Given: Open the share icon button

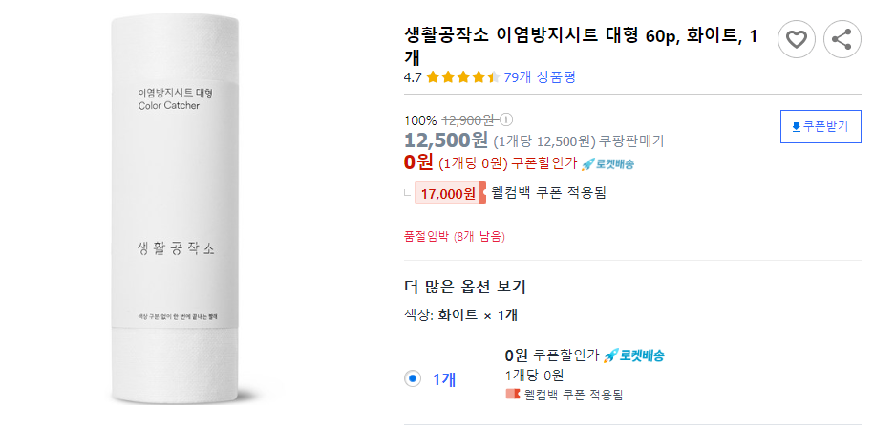Looking at the screenshot, I should tap(842, 39).
